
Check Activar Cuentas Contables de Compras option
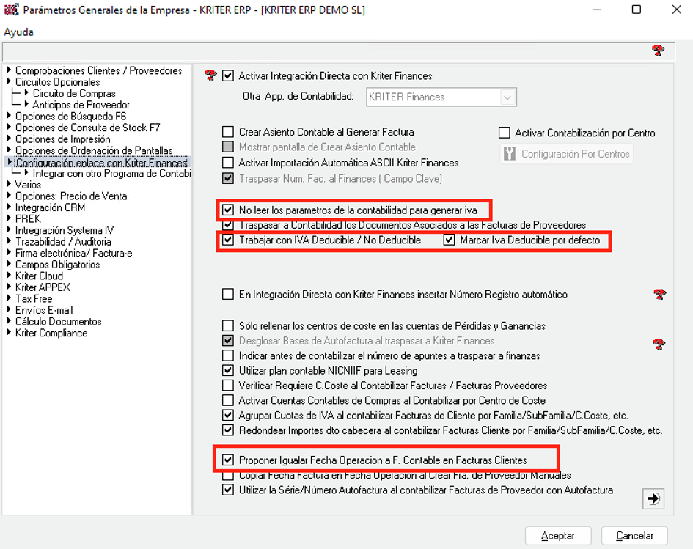tap(228, 400)
